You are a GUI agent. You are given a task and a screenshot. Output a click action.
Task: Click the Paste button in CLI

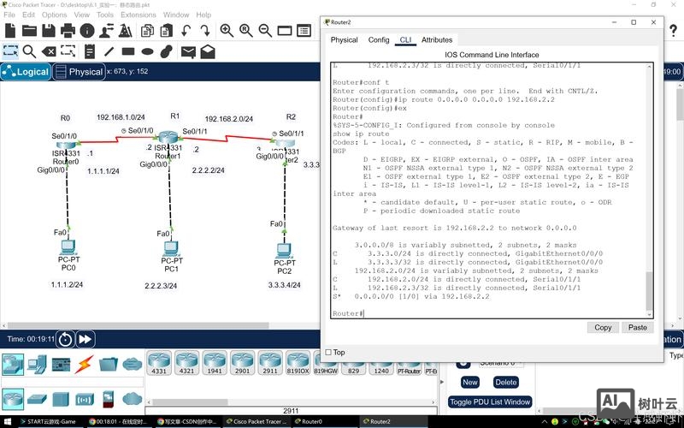[x=637, y=328]
